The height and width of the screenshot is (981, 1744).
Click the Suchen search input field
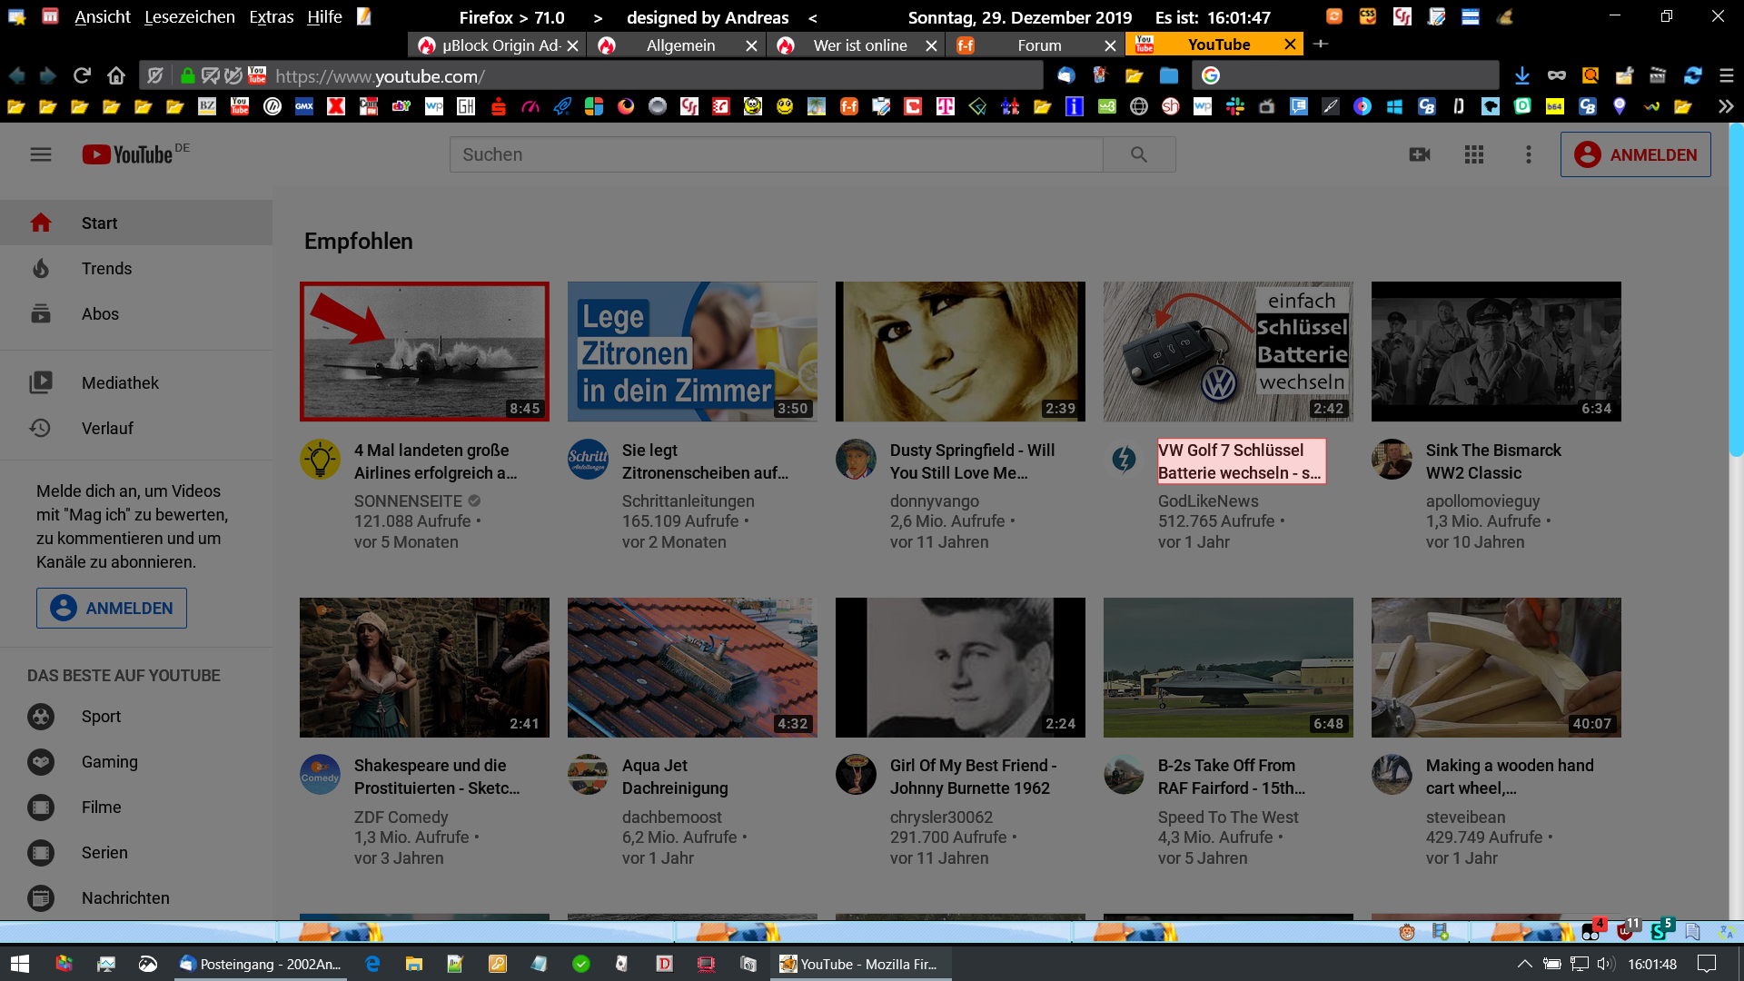click(x=776, y=154)
